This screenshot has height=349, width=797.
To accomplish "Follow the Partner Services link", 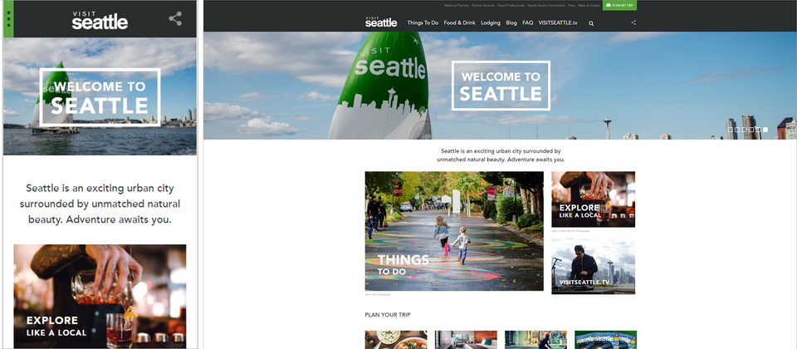I will (x=483, y=6).
